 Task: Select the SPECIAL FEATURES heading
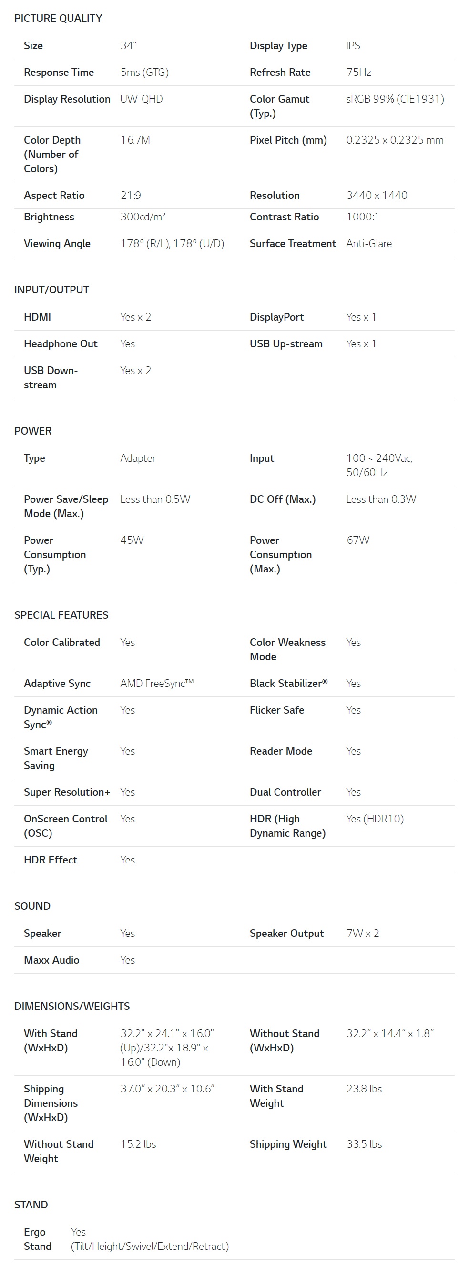(x=61, y=615)
